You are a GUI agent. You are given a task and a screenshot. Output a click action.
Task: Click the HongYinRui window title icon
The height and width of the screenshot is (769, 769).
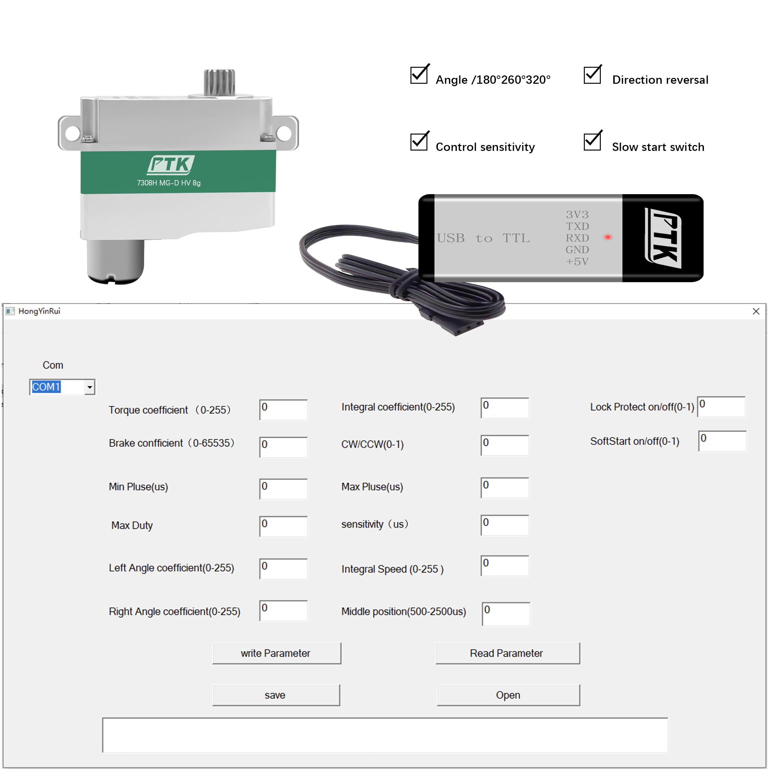click(x=10, y=311)
